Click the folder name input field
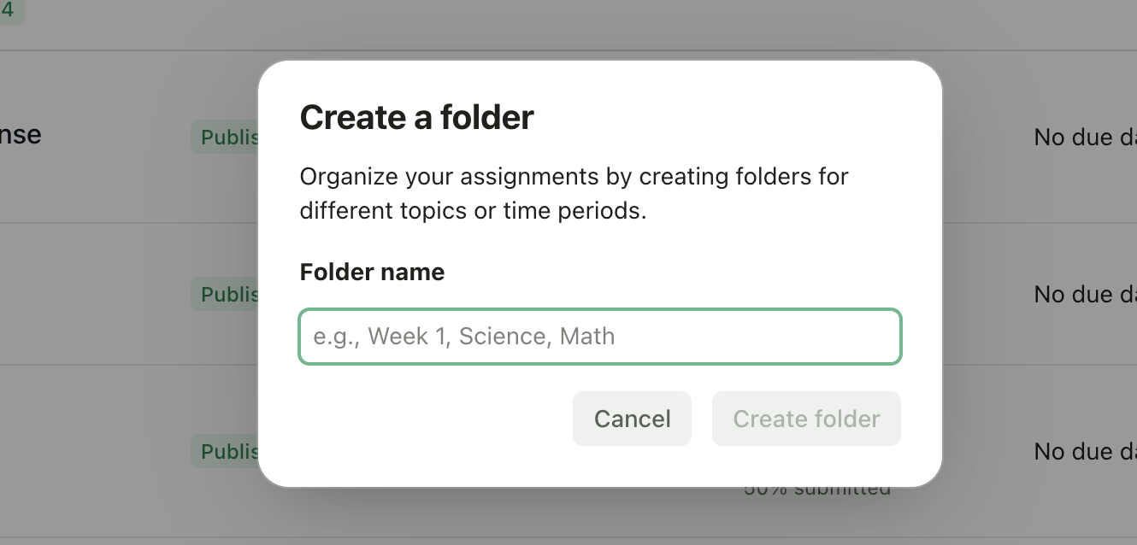This screenshot has width=1137, height=545. pos(600,337)
